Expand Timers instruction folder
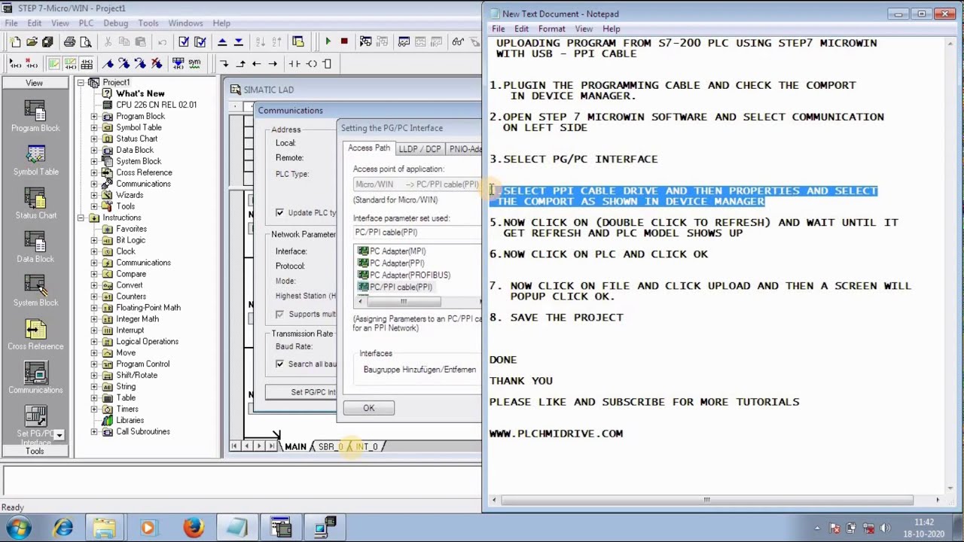 pyautogui.click(x=94, y=410)
